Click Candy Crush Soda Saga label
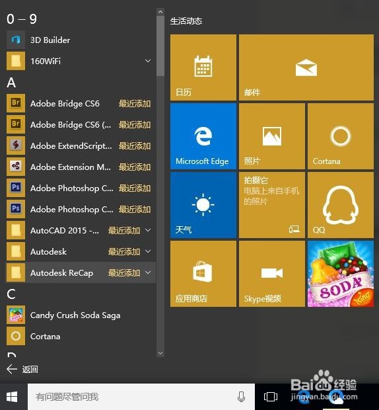379x410 pixels. [x=75, y=315]
